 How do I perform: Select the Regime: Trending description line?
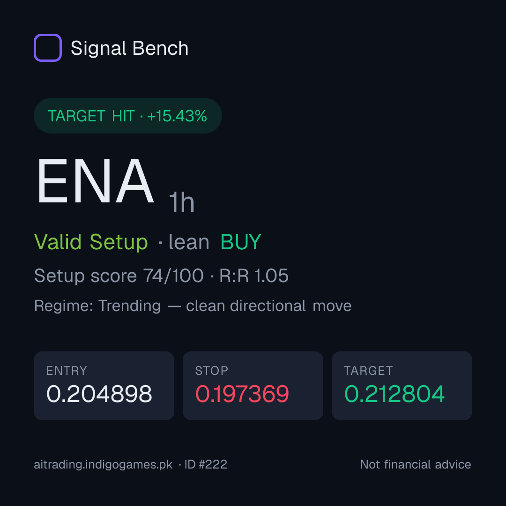pos(193,305)
